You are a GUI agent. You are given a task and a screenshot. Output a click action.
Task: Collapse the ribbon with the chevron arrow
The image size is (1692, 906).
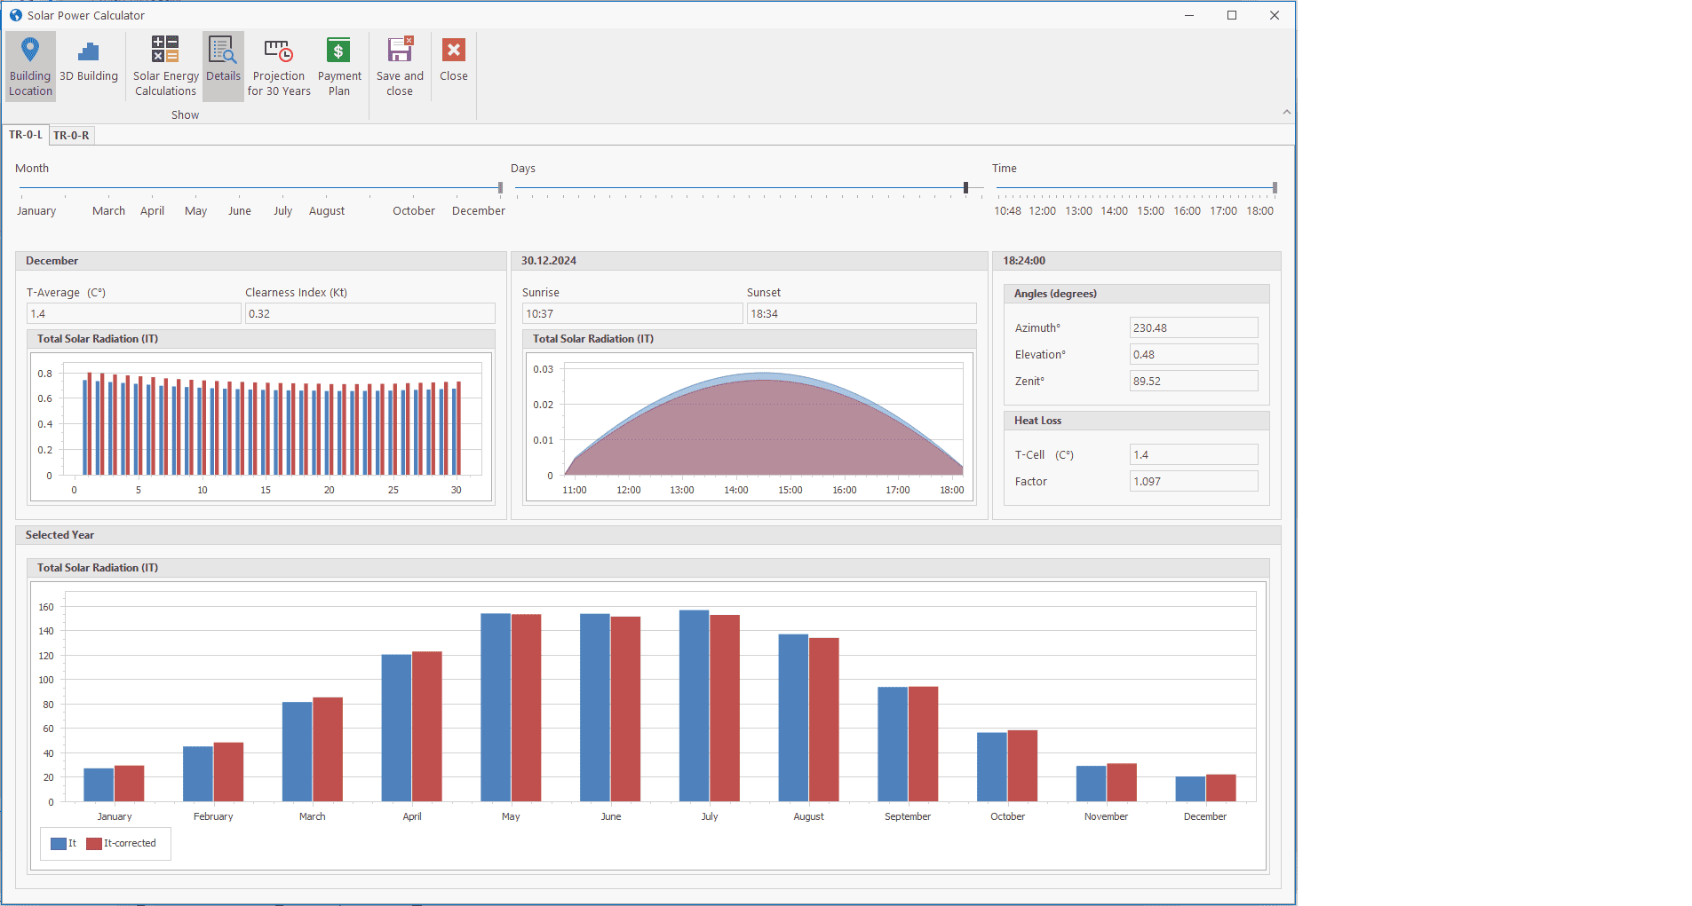(x=1286, y=113)
